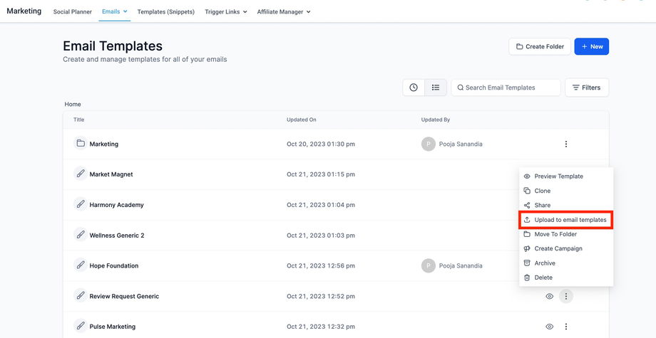Click the Search Email Templates field

coord(506,88)
